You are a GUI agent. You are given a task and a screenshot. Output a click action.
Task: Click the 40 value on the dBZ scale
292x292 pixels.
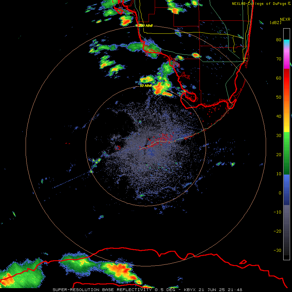(x=279, y=116)
